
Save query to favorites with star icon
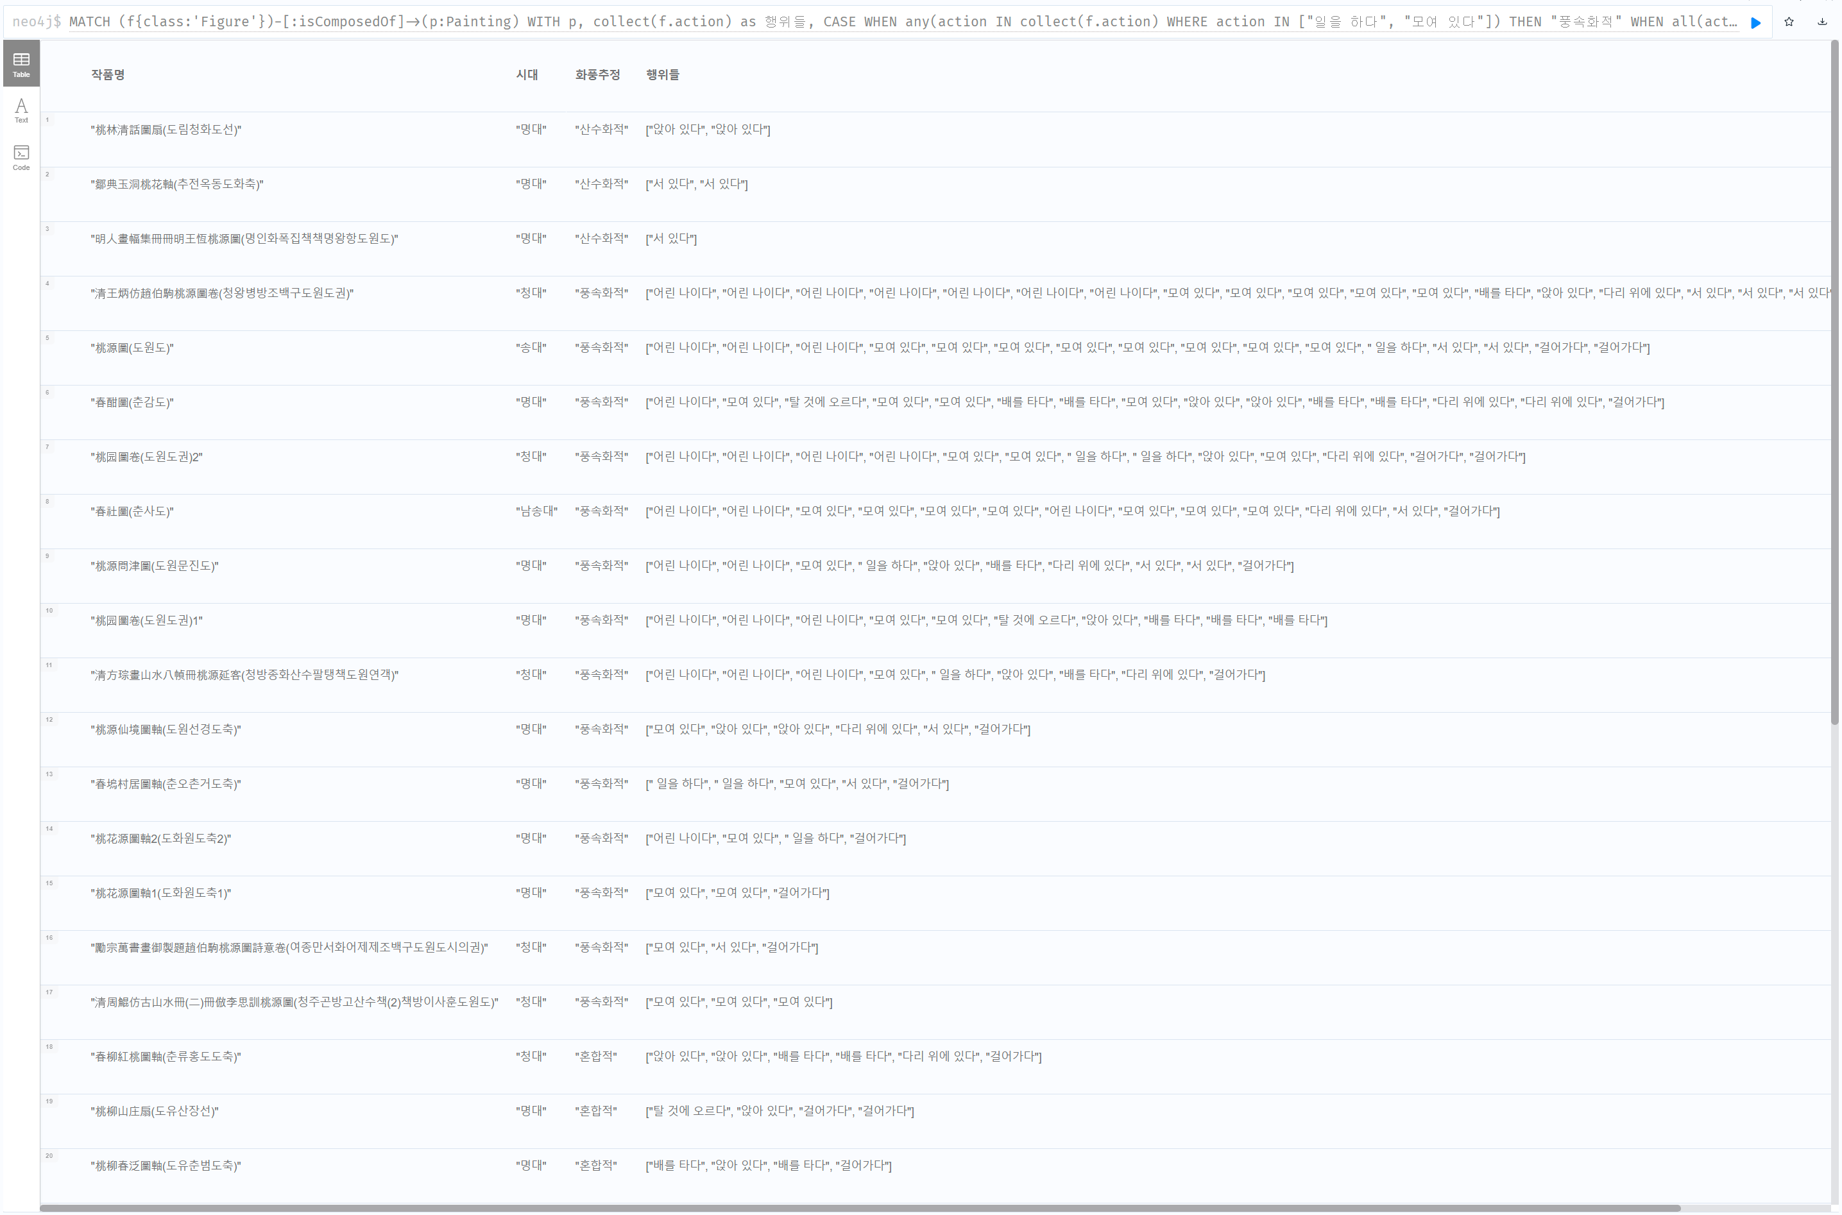click(x=1789, y=22)
